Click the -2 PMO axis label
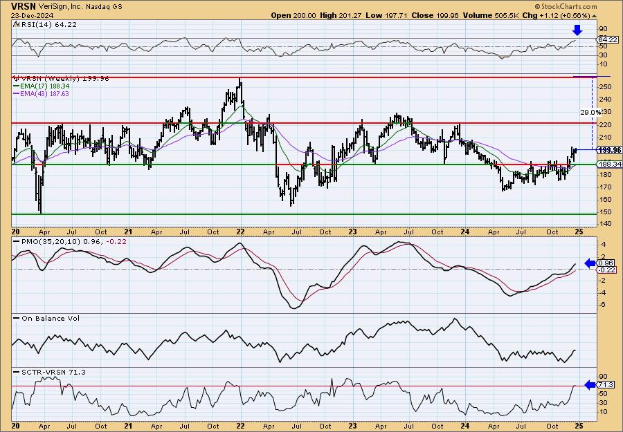623x432 pixels. 602,281
